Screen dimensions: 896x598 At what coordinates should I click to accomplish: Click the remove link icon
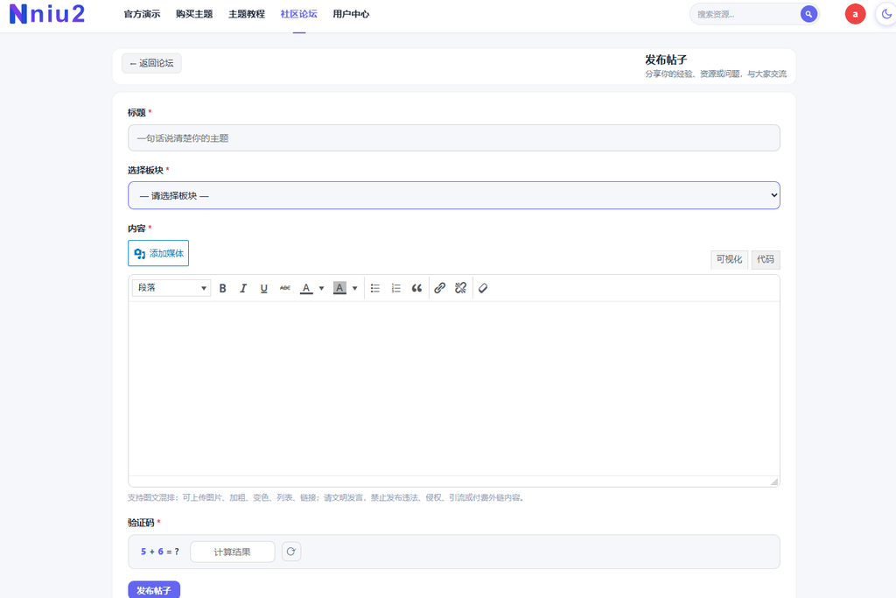(x=460, y=288)
